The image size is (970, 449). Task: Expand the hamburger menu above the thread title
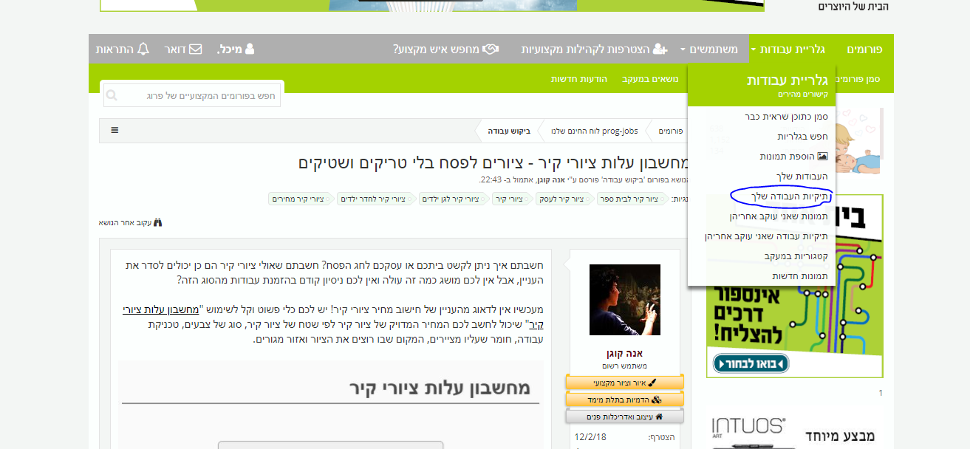point(115,130)
